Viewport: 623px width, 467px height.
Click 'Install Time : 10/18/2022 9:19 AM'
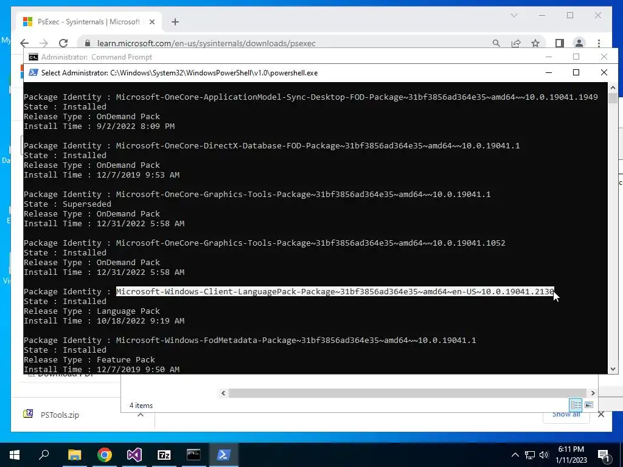pos(104,321)
